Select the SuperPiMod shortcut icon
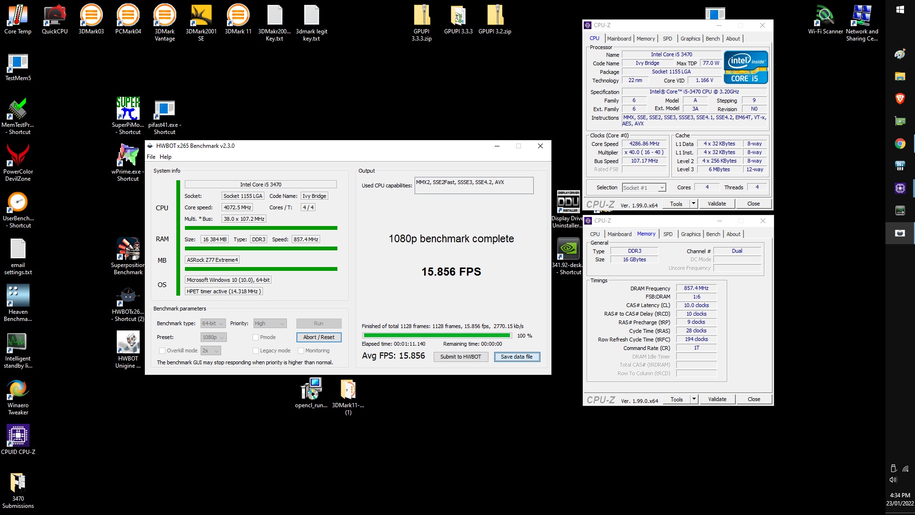915x515 pixels. pyautogui.click(x=128, y=116)
